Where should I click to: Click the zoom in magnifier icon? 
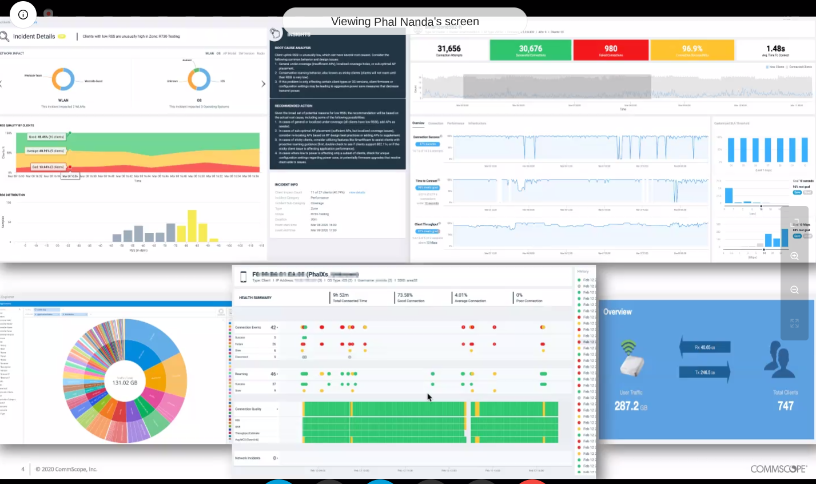(794, 256)
